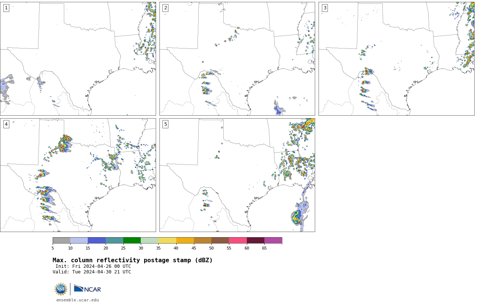Viewport: 478px width, 304px height.
Task: Click the dark green 25-30 dBZ swatch
Action: 132,240
